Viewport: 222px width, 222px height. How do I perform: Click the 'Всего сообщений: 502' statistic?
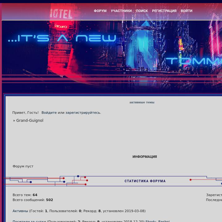[33, 200]
